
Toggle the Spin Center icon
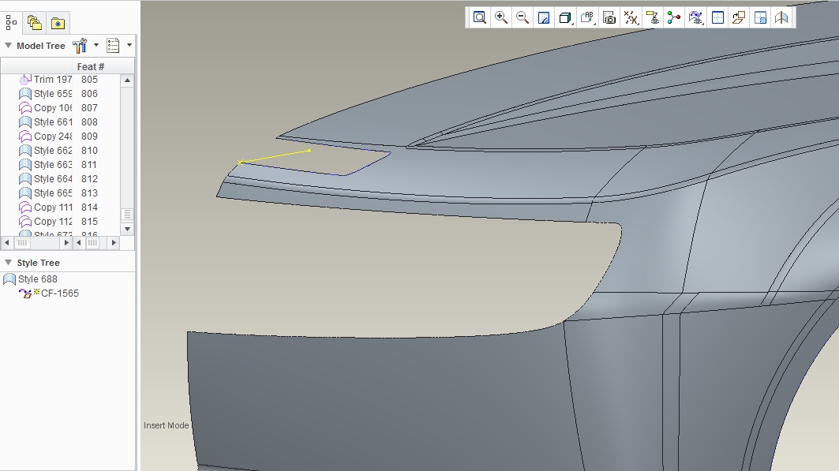tap(674, 17)
